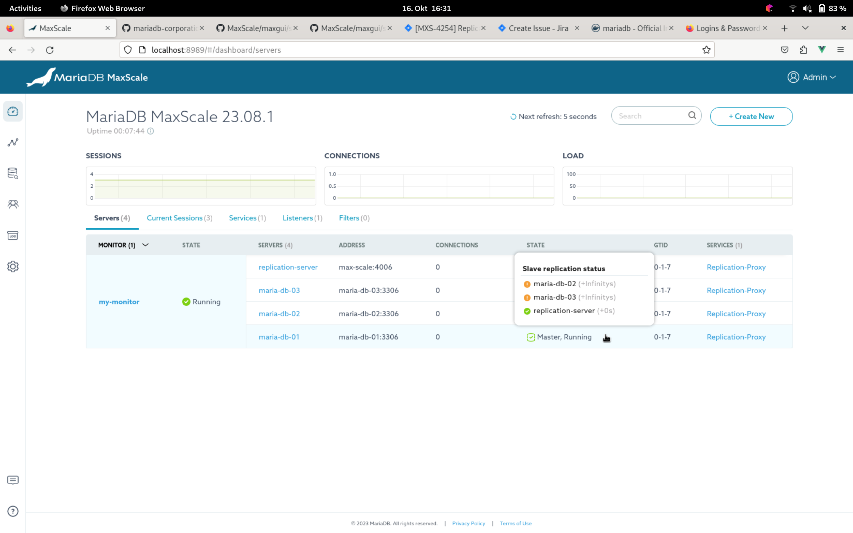Open Firefox list all tabs dropdown
Viewport: 853px width, 533px height.
805,28
